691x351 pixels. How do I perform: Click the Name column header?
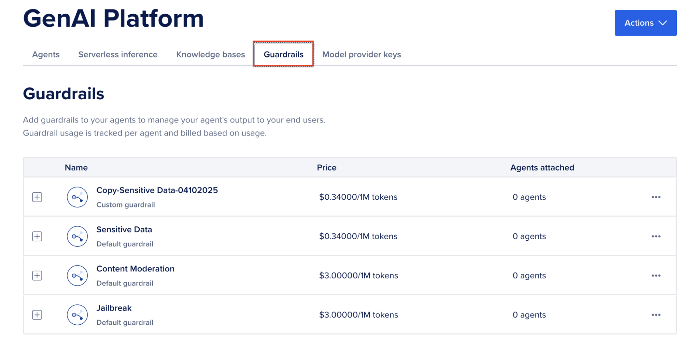tap(76, 167)
